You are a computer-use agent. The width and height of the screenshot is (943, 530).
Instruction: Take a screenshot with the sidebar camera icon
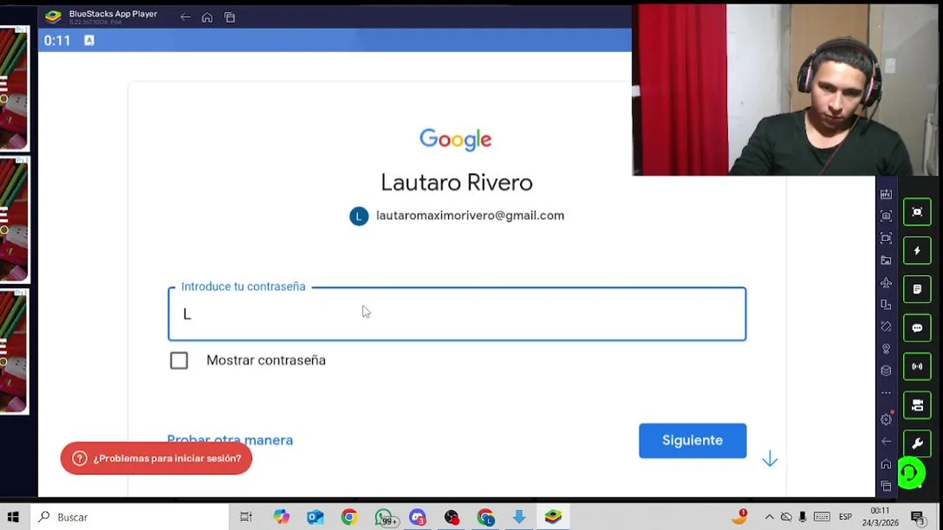(x=886, y=216)
